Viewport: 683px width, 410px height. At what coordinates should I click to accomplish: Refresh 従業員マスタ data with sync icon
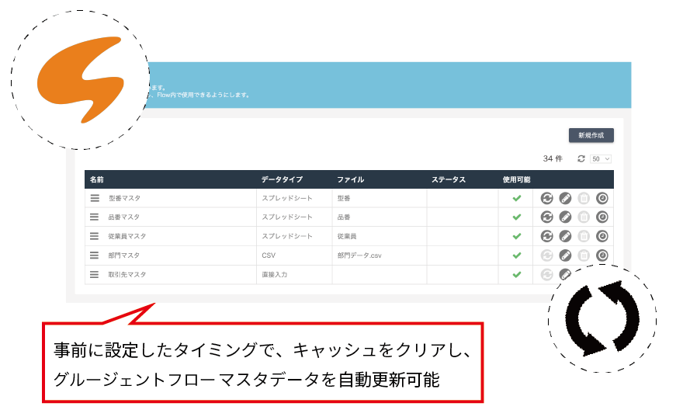[547, 236]
